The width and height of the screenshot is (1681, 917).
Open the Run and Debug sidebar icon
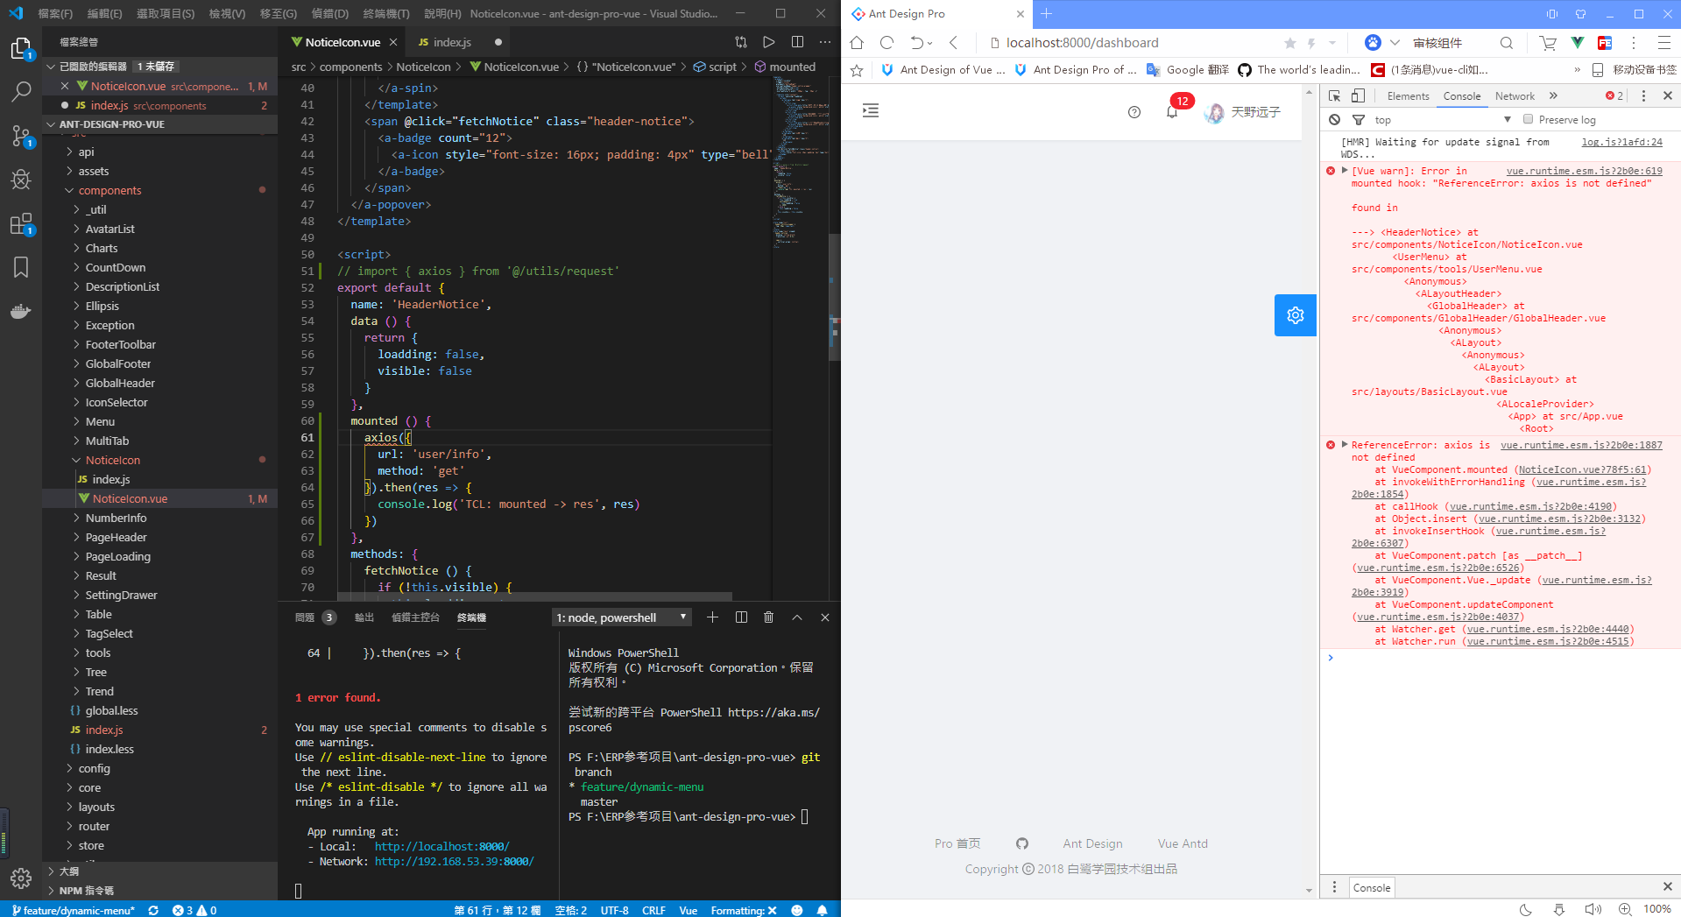click(21, 180)
